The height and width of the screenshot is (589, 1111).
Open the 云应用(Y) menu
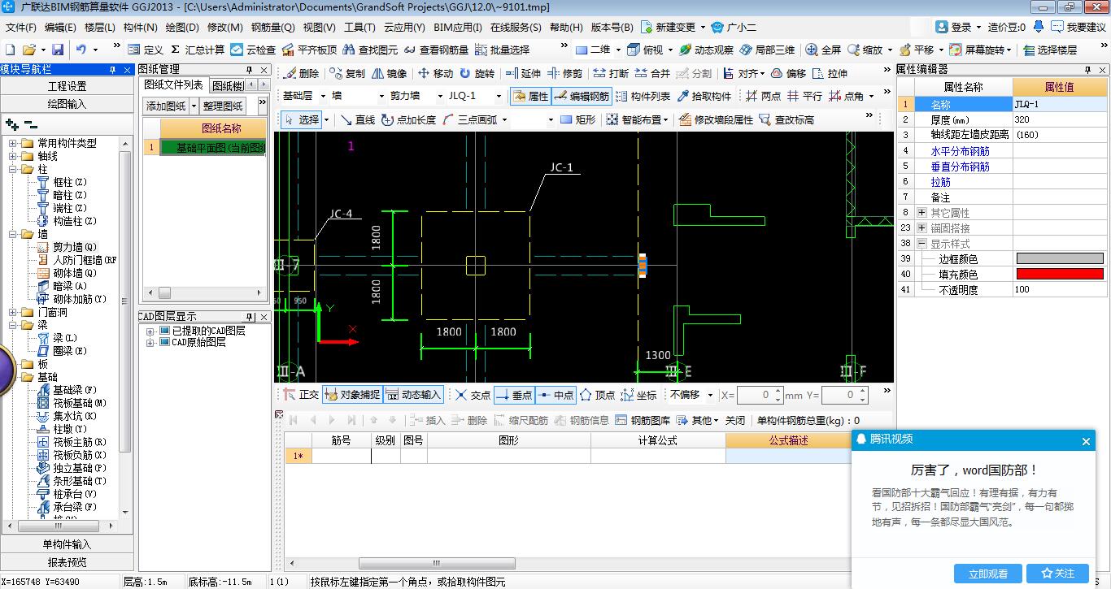point(404,27)
